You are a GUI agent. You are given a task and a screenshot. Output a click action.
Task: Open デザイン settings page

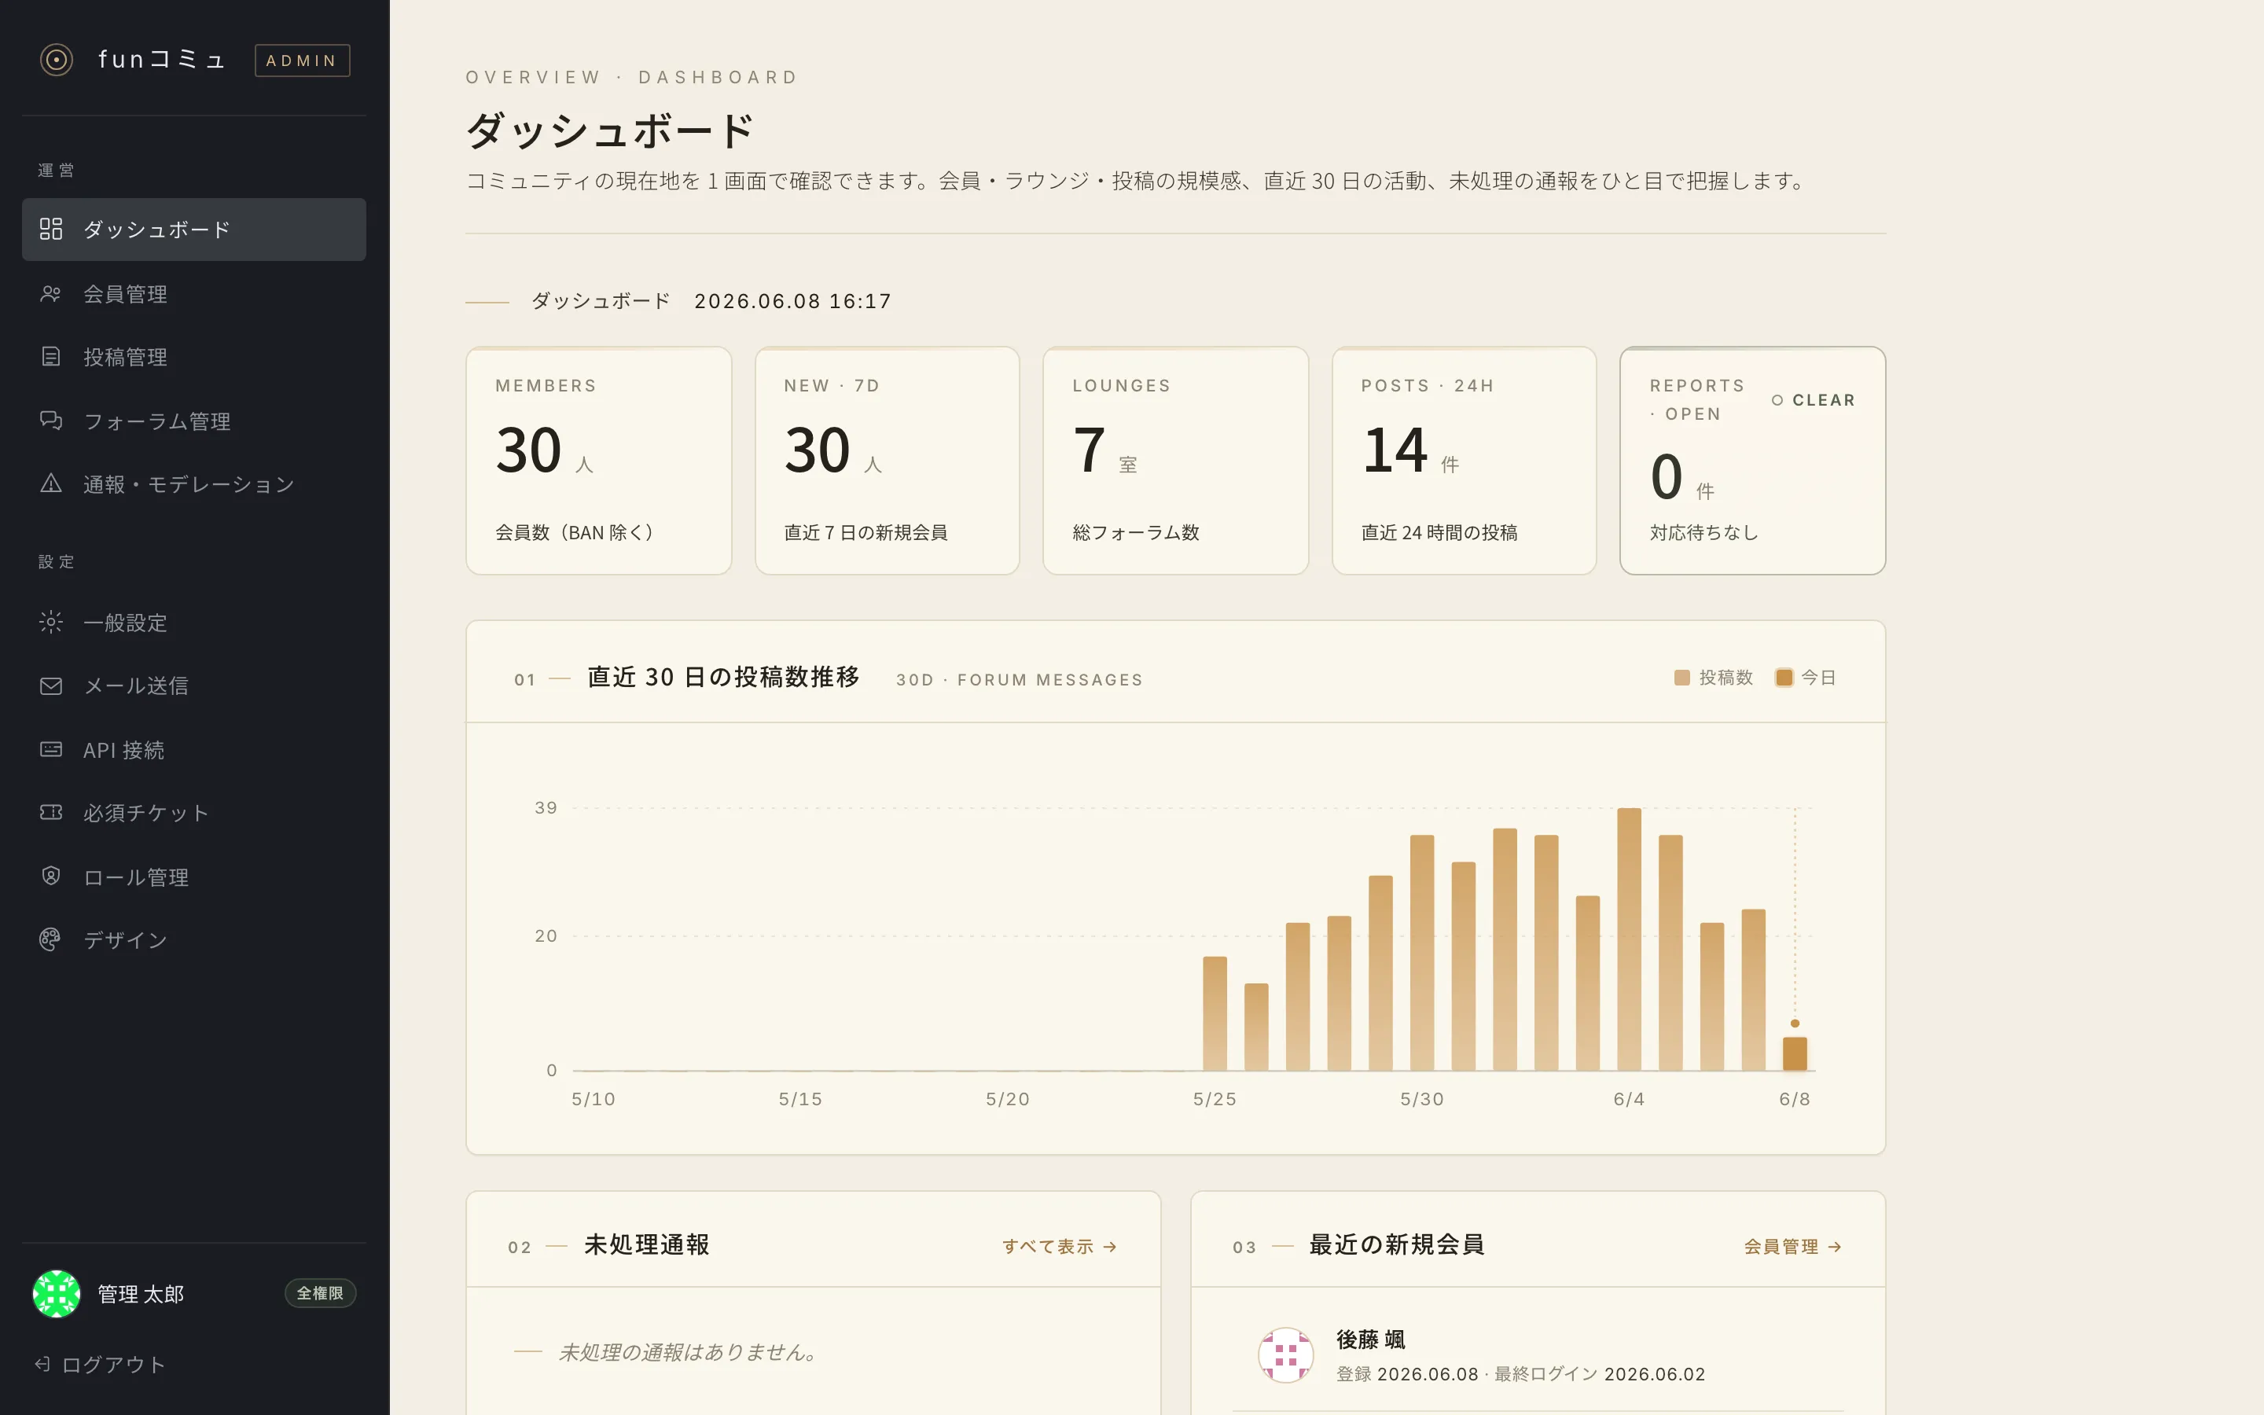pos(193,939)
